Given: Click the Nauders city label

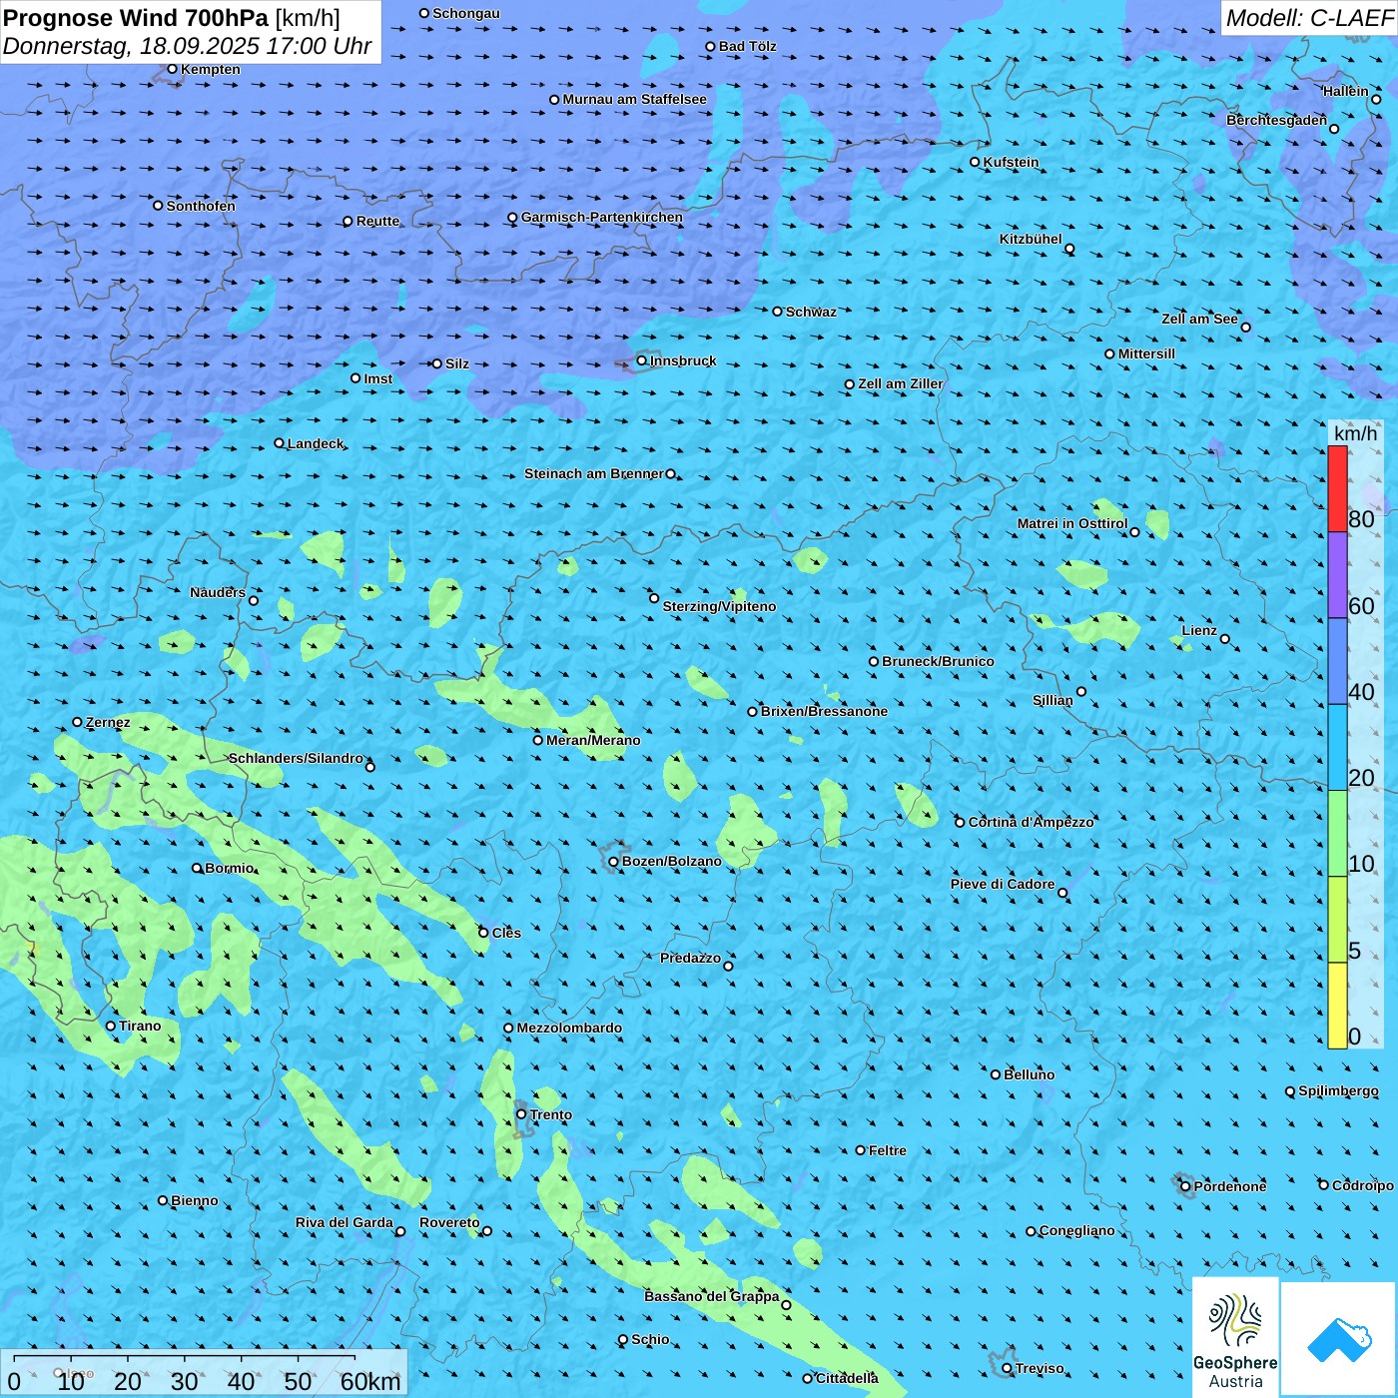Looking at the screenshot, I should point(218,592).
